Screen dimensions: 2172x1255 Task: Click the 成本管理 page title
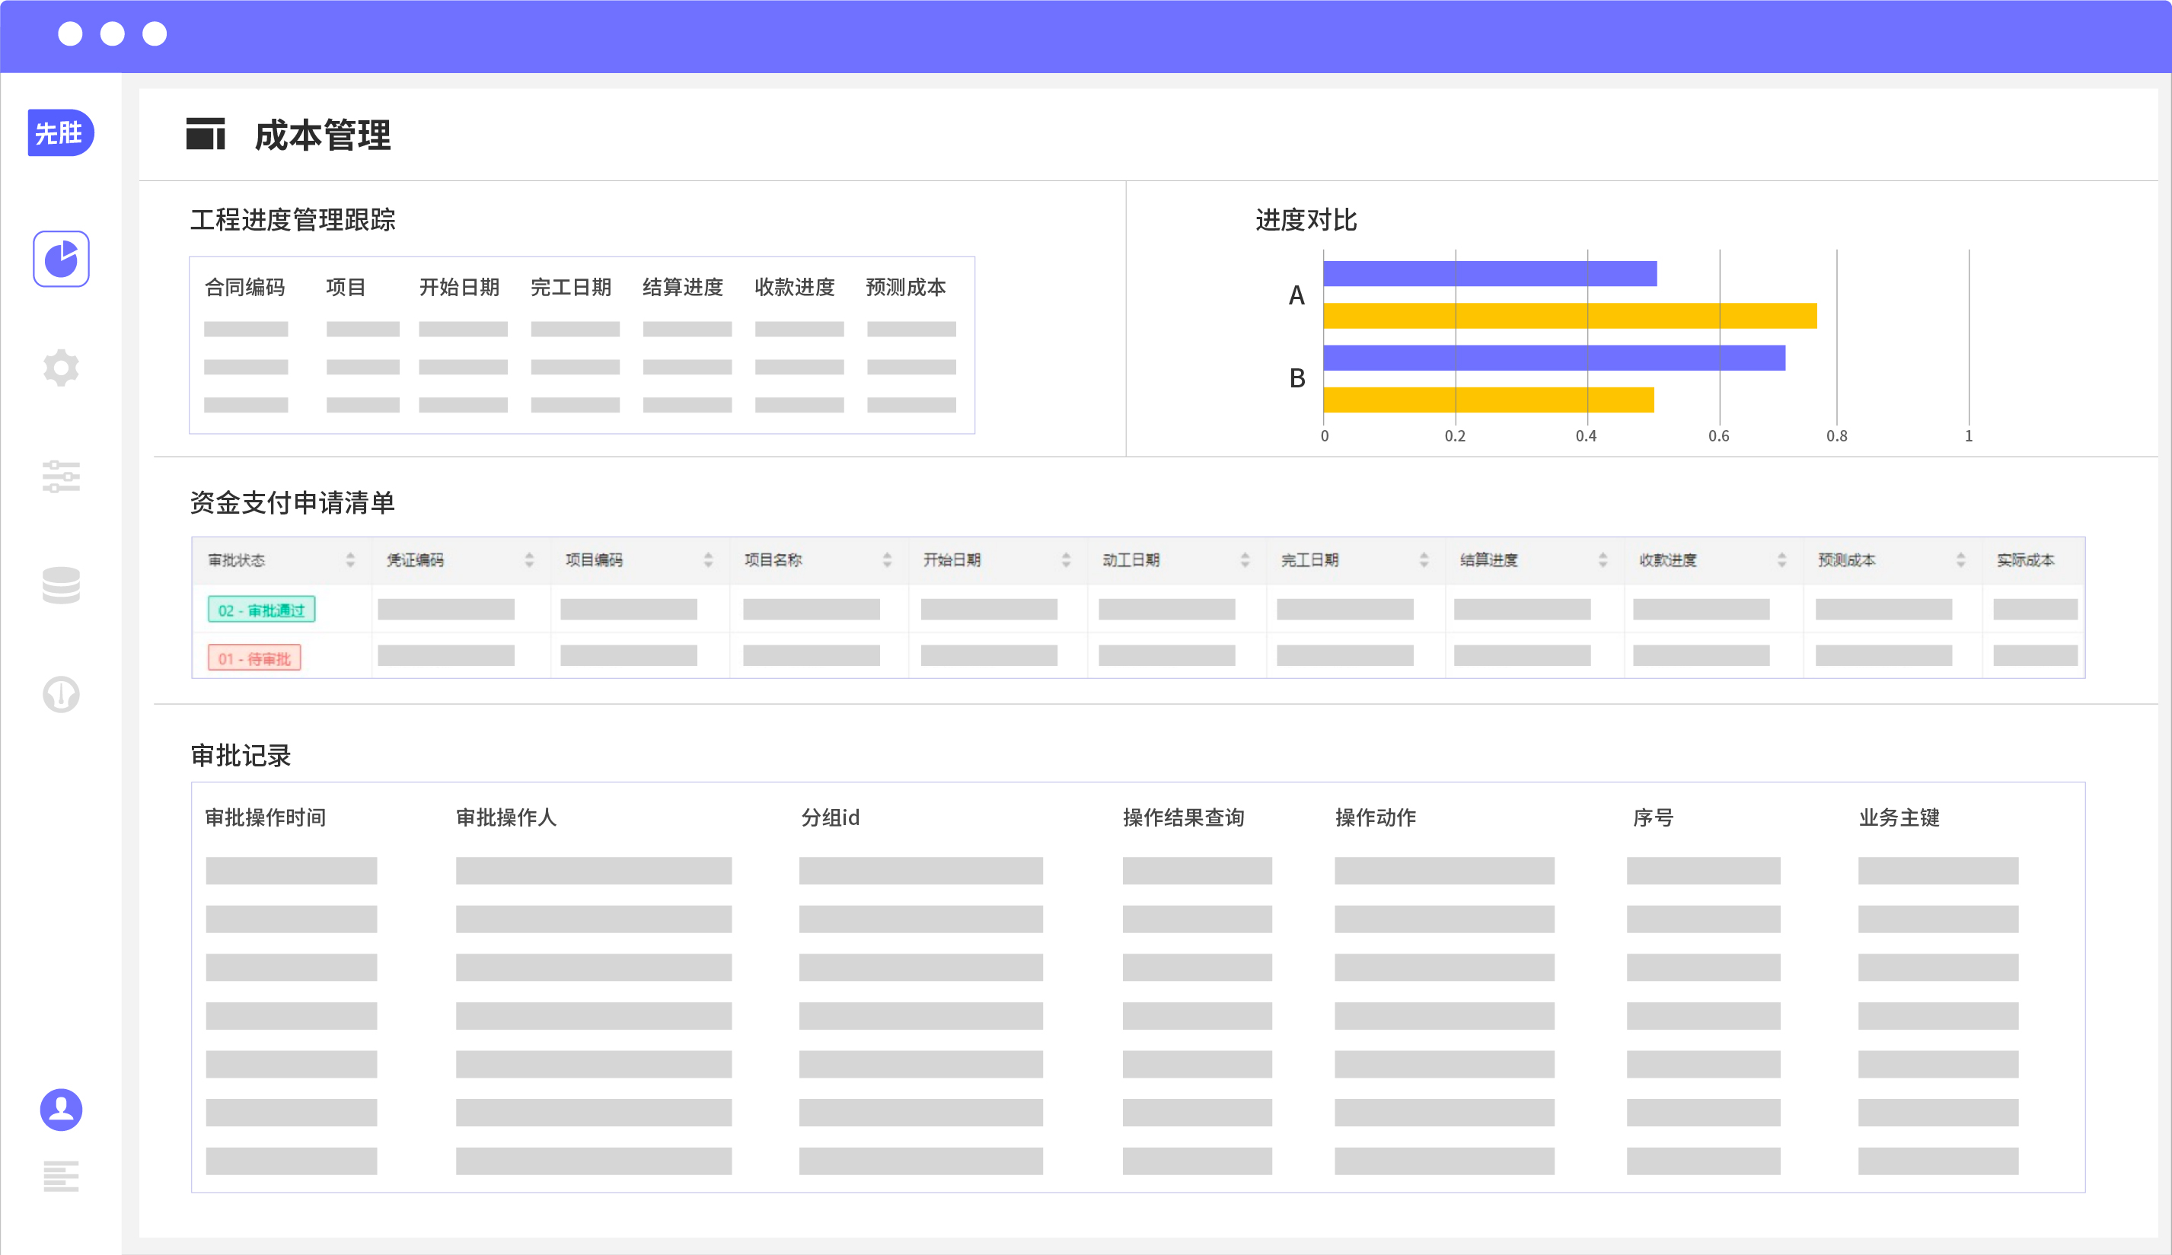[322, 135]
